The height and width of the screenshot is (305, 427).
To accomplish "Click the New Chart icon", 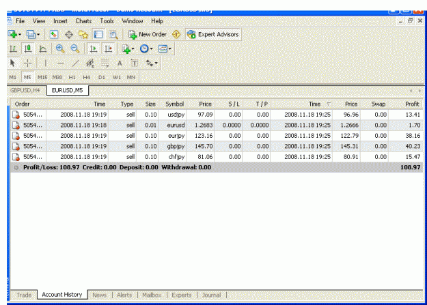I will coord(12,34).
